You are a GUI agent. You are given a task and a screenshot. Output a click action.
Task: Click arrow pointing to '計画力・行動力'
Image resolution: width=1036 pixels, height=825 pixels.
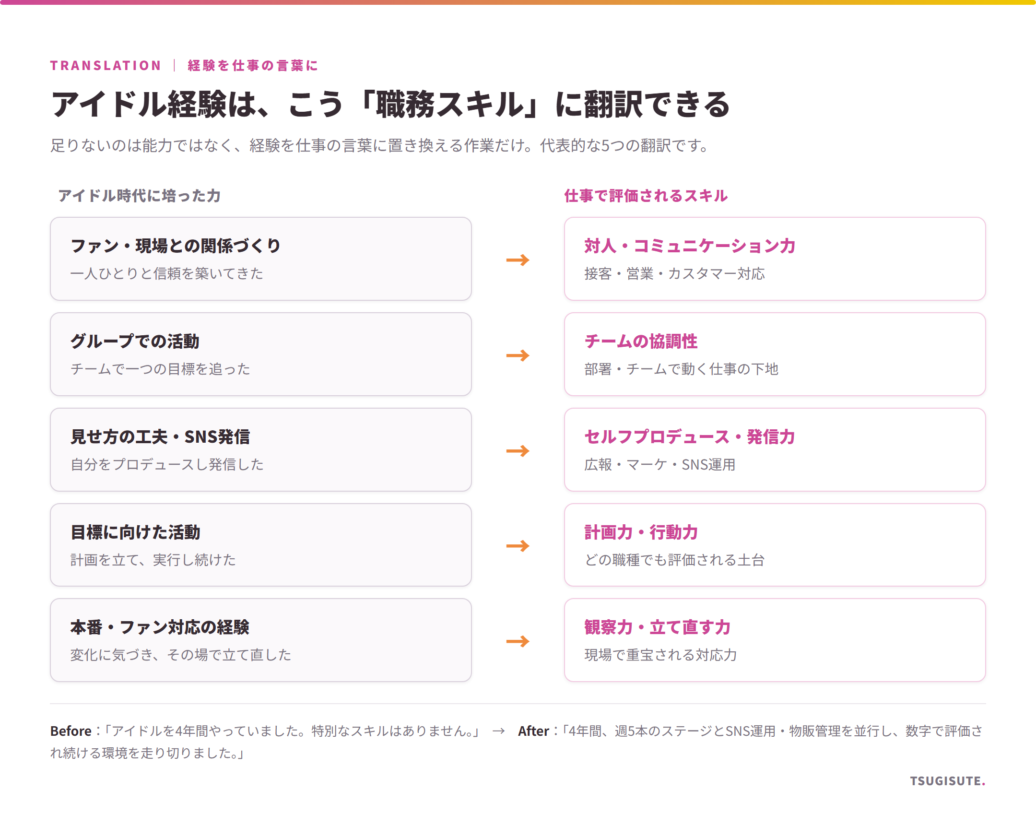pos(518,546)
